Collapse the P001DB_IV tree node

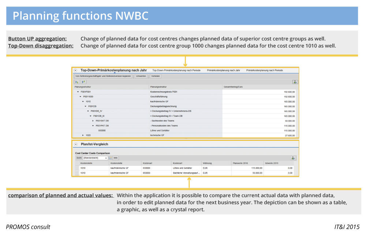click(x=88, y=111)
